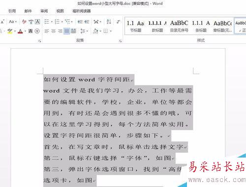The height and width of the screenshot is (187, 246).
Task: Center the text
Action: (x=54, y=31)
